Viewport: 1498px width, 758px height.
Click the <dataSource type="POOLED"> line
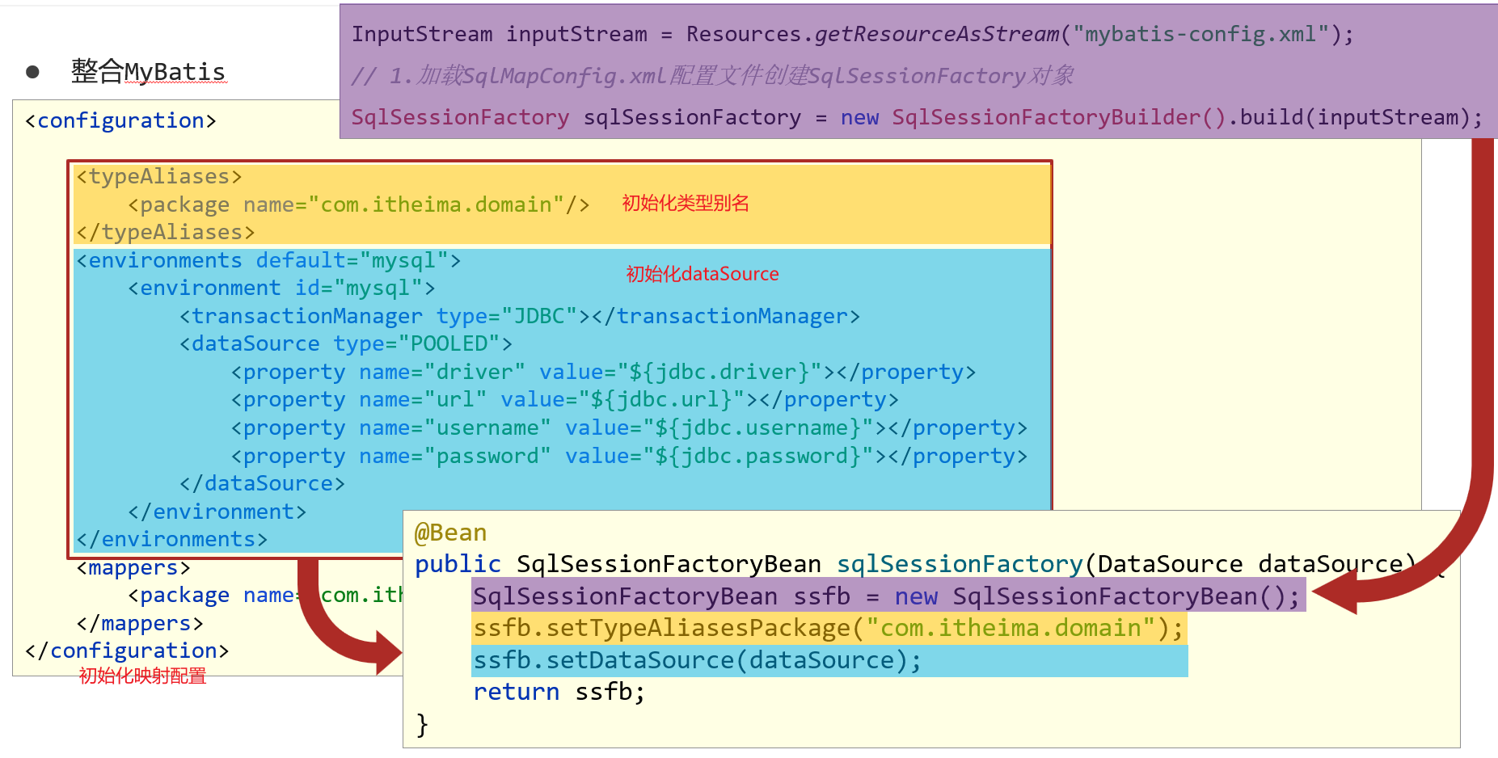pyautogui.click(x=346, y=343)
